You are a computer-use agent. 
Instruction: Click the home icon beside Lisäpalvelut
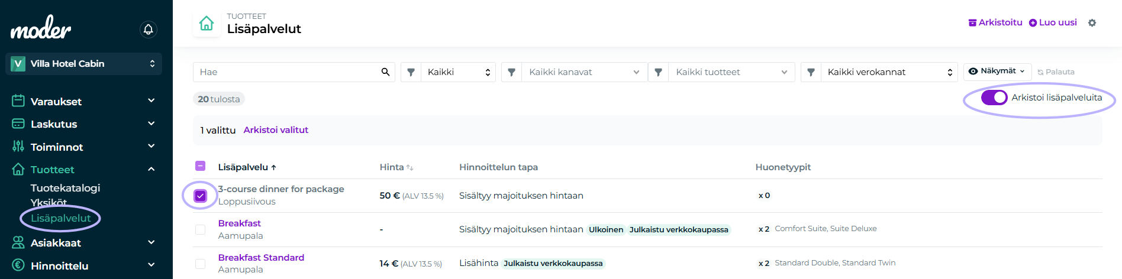point(207,24)
